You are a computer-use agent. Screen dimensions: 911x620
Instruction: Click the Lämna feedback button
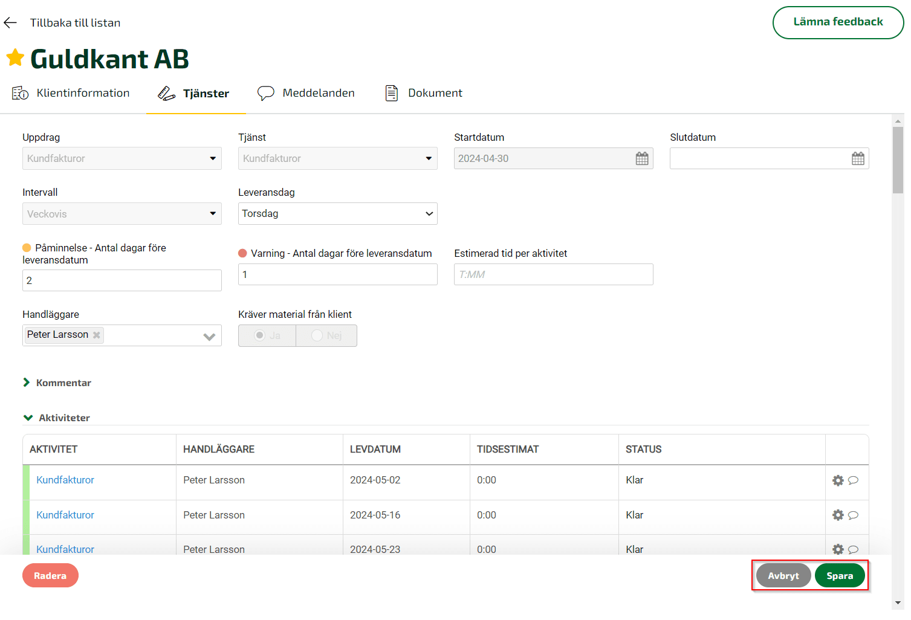tap(838, 22)
